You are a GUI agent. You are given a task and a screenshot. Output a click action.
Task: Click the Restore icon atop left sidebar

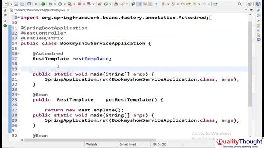(x=5, y=10)
